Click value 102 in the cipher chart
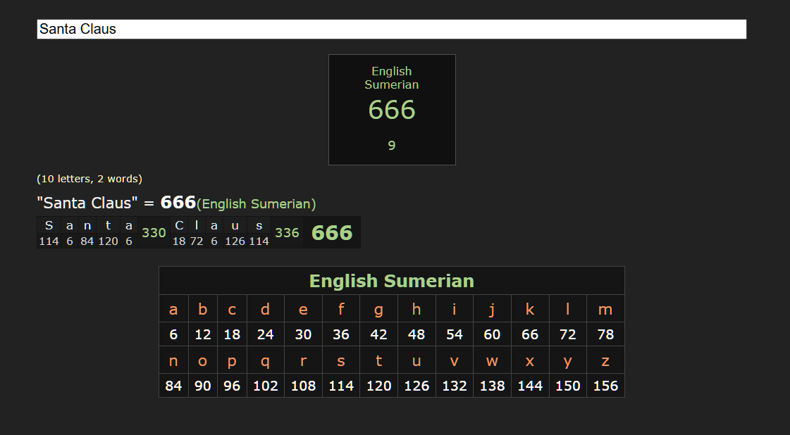Image resolution: width=790 pixels, height=435 pixels. [265, 386]
